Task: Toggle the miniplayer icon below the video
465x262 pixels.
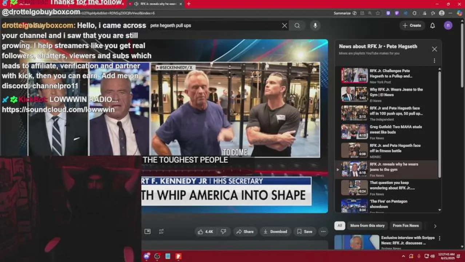Action: pos(147,231)
